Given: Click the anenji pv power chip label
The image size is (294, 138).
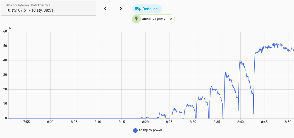Looking at the screenshot, I should [x=154, y=19].
